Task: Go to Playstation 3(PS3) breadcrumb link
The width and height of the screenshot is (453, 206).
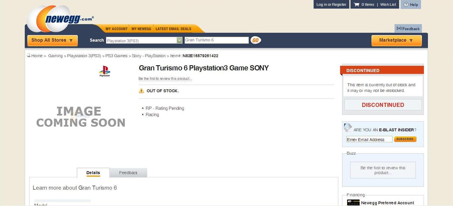Action: click(x=84, y=56)
